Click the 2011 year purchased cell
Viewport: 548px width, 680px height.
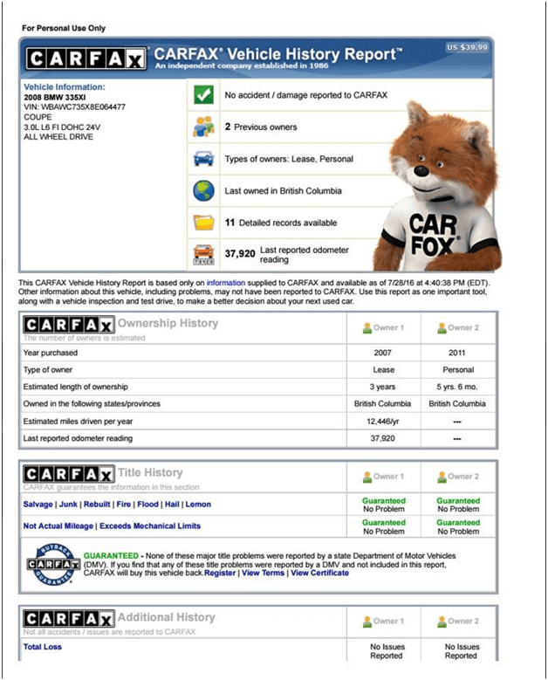point(457,353)
